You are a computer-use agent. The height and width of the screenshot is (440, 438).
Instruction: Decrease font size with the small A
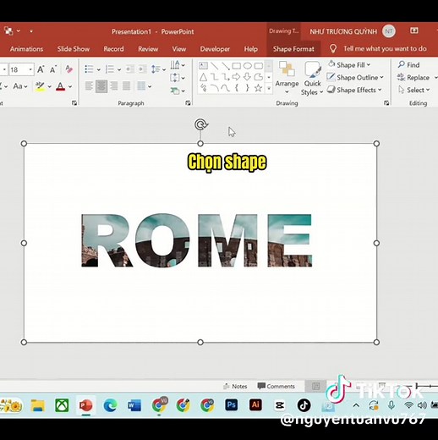coord(53,69)
